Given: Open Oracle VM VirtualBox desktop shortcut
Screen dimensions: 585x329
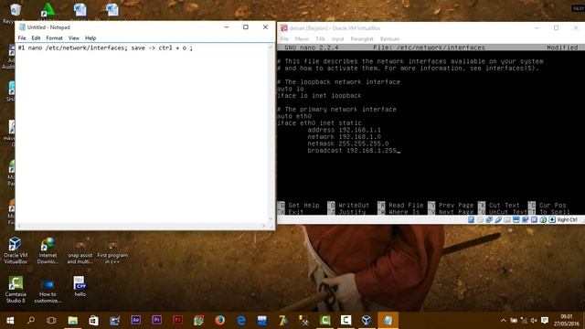Looking at the screenshot, I should coord(16,250).
